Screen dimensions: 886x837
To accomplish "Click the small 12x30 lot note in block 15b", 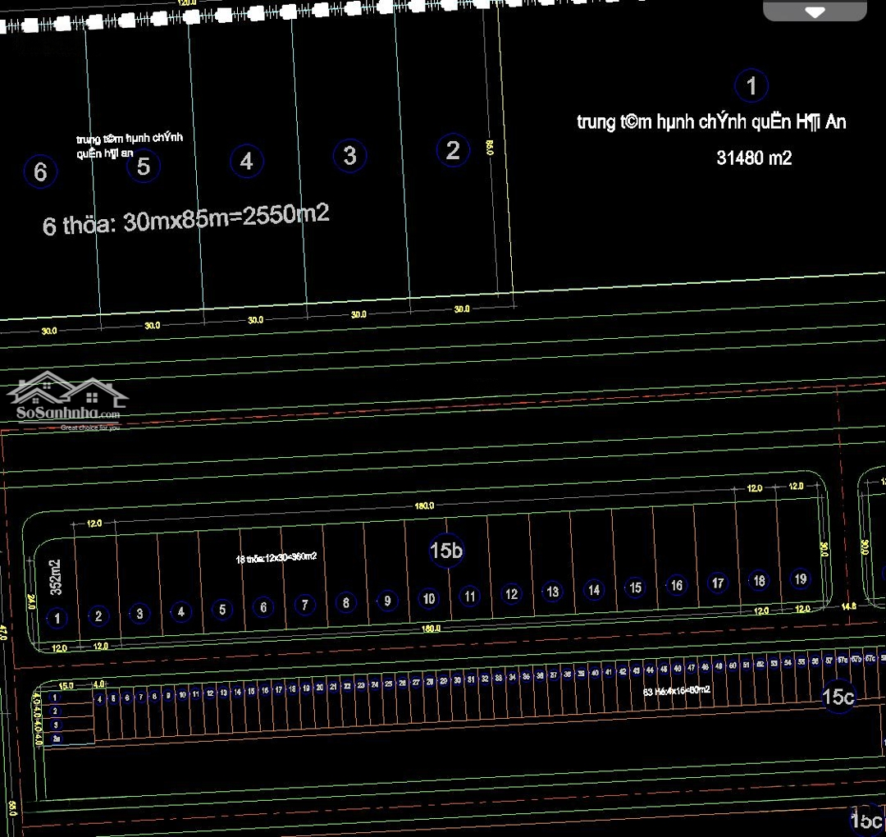I will pyautogui.click(x=276, y=557).
